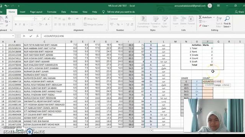
Task: Toggle Underline formatting
Action: coord(24,24)
